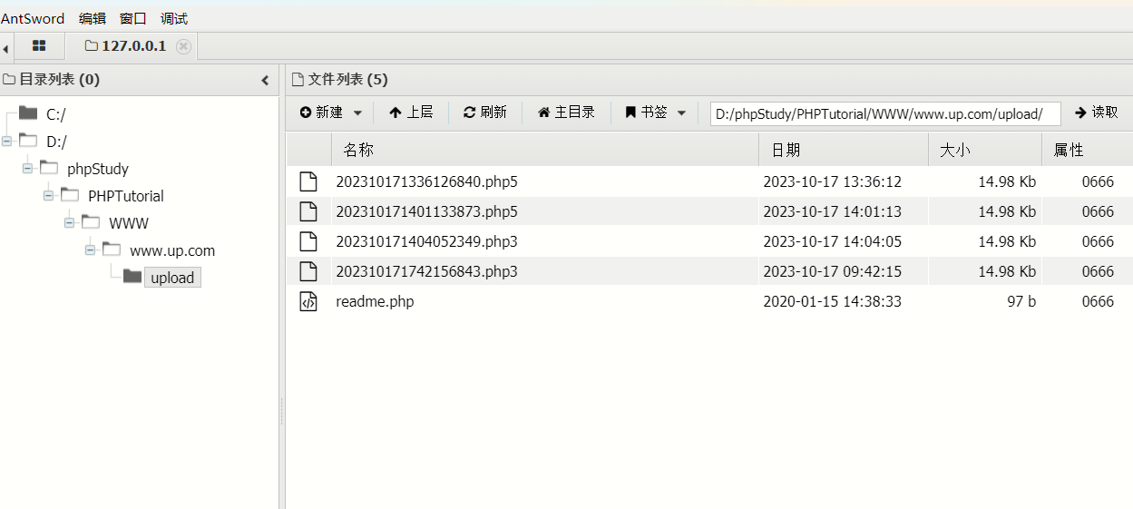
Task: Click the upload folder icon in tree
Action: (x=132, y=277)
